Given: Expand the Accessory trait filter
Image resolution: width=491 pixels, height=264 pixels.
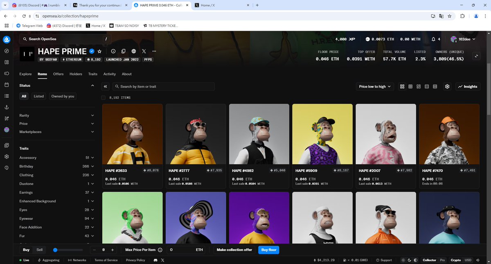Looking at the screenshot, I should 57,158.
